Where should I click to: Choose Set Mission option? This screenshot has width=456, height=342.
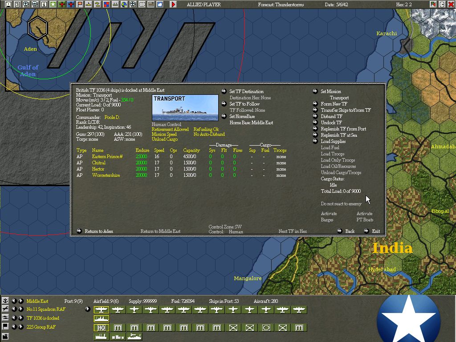[331, 91]
